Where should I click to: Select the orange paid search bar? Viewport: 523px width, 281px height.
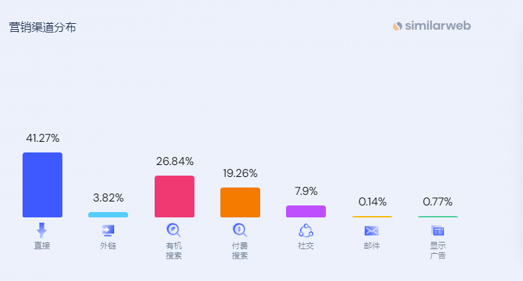[240, 202]
